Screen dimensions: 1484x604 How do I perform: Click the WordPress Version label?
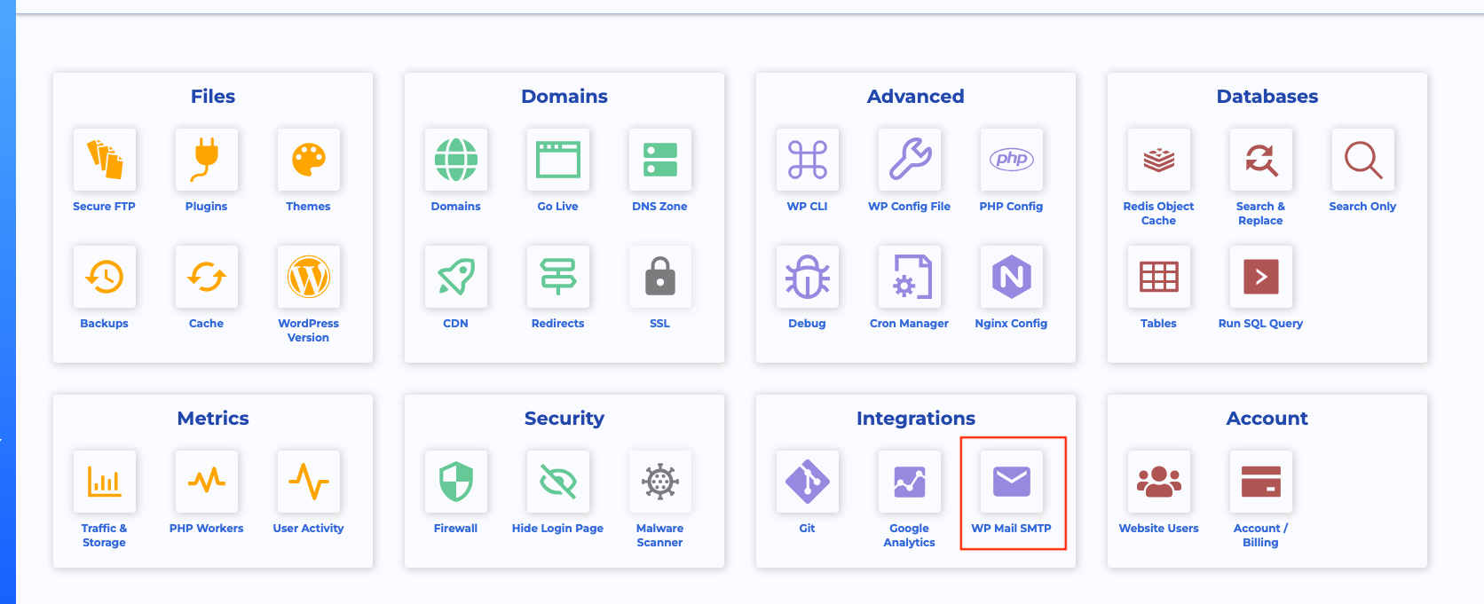tap(309, 331)
